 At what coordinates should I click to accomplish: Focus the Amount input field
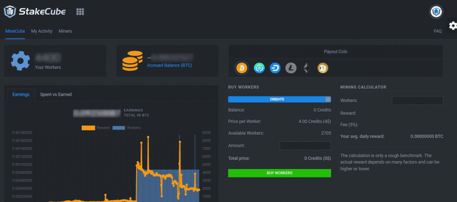coord(305,145)
